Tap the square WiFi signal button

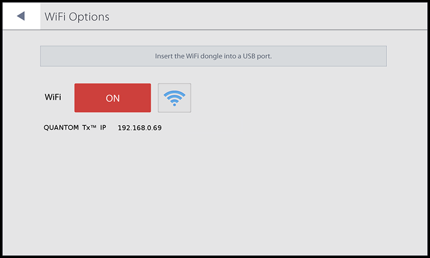click(174, 98)
